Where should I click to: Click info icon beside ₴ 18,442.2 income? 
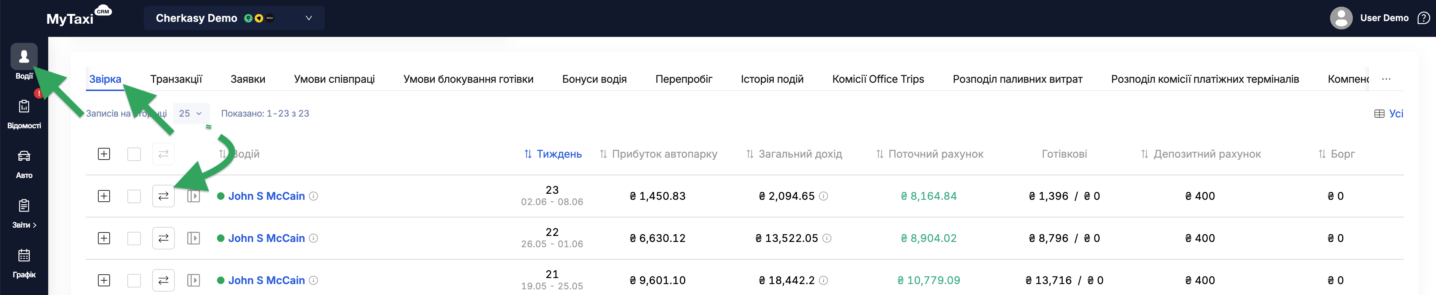coord(823,281)
